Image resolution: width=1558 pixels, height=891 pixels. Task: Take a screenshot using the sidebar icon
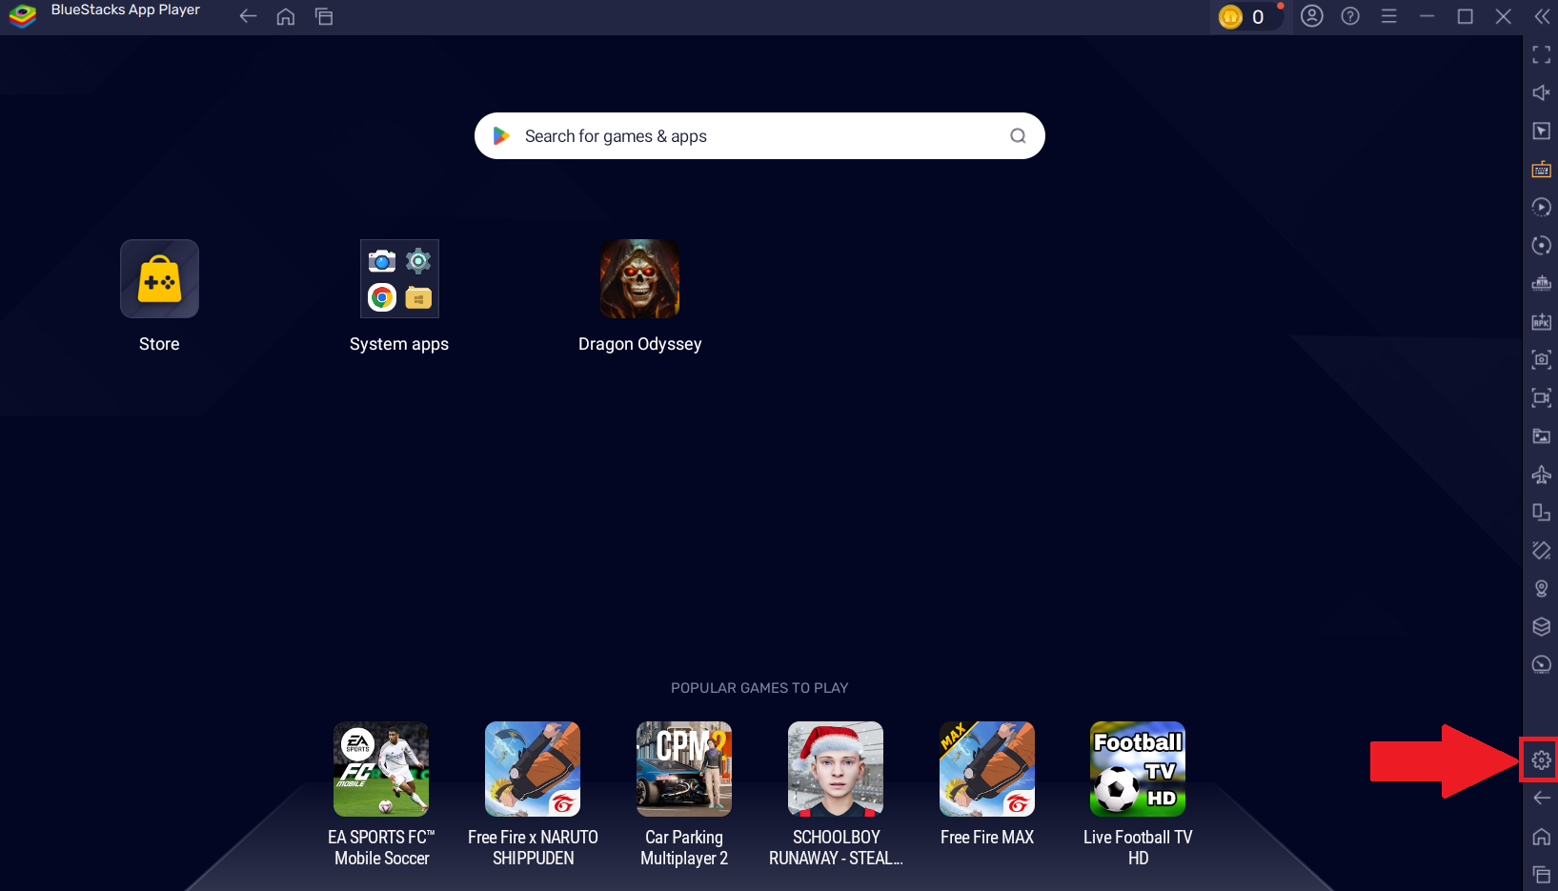click(x=1541, y=359)
